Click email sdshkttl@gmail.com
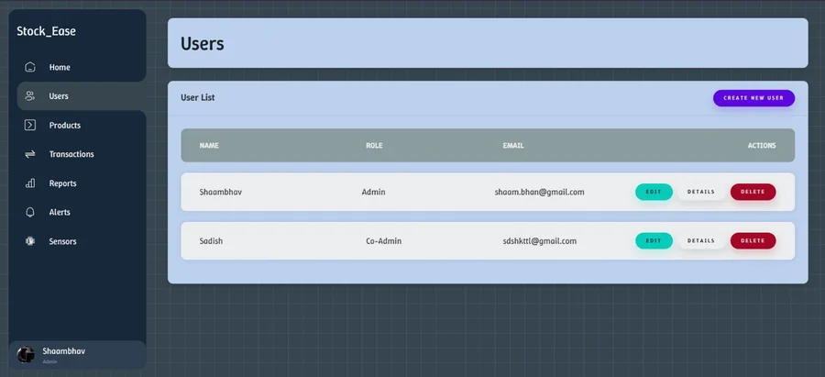This screenshot has height=377, width=825. point(539,241)
